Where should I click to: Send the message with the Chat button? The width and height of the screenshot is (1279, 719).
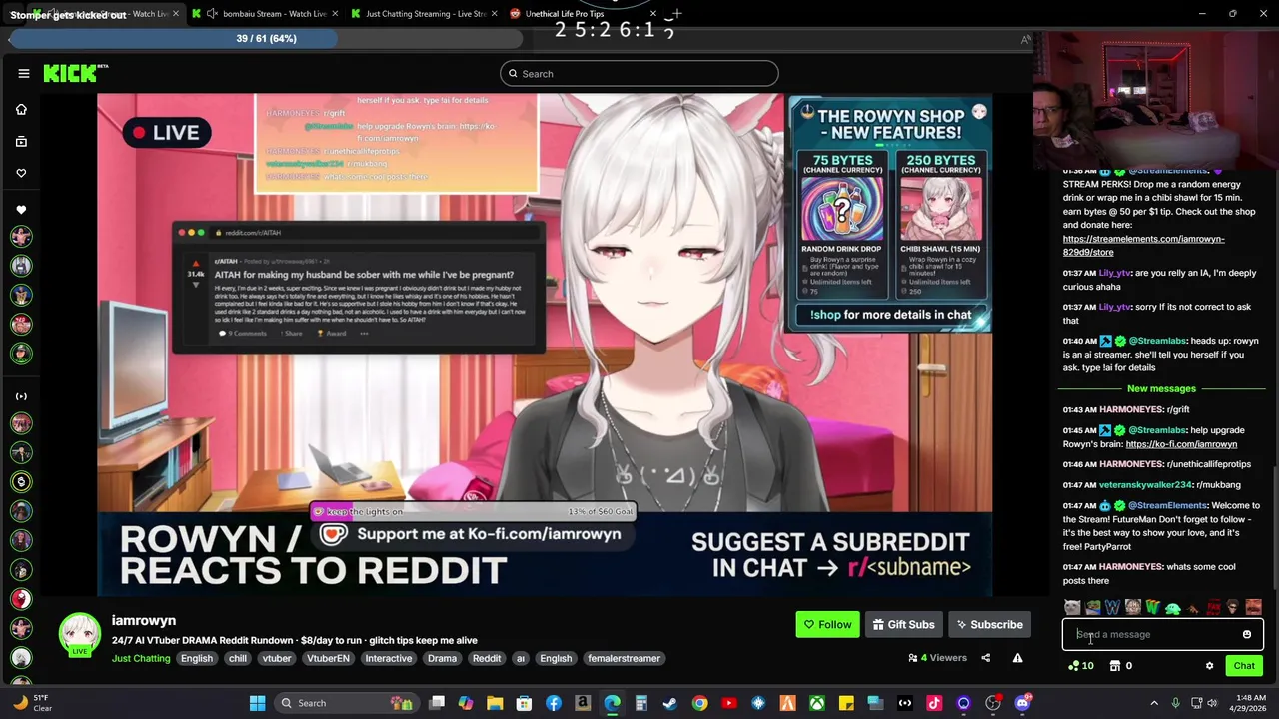[x=1244, y=666]
